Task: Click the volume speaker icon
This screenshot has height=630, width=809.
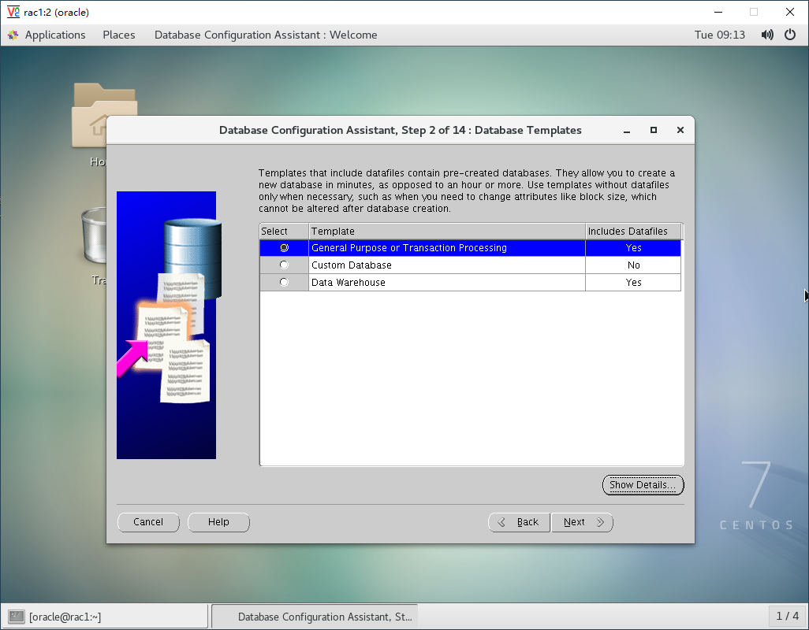Action: (767, 35)
